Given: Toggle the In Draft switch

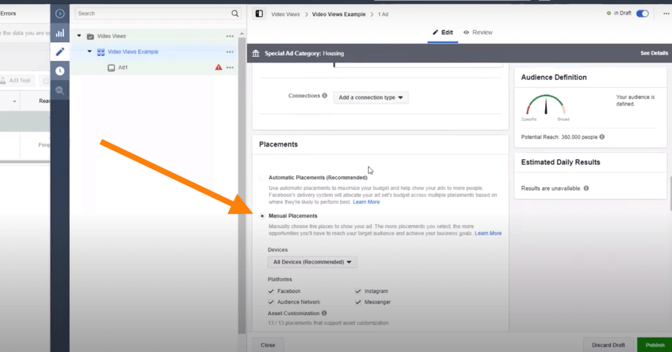Looking at the screenshot, I should (642, 13).
